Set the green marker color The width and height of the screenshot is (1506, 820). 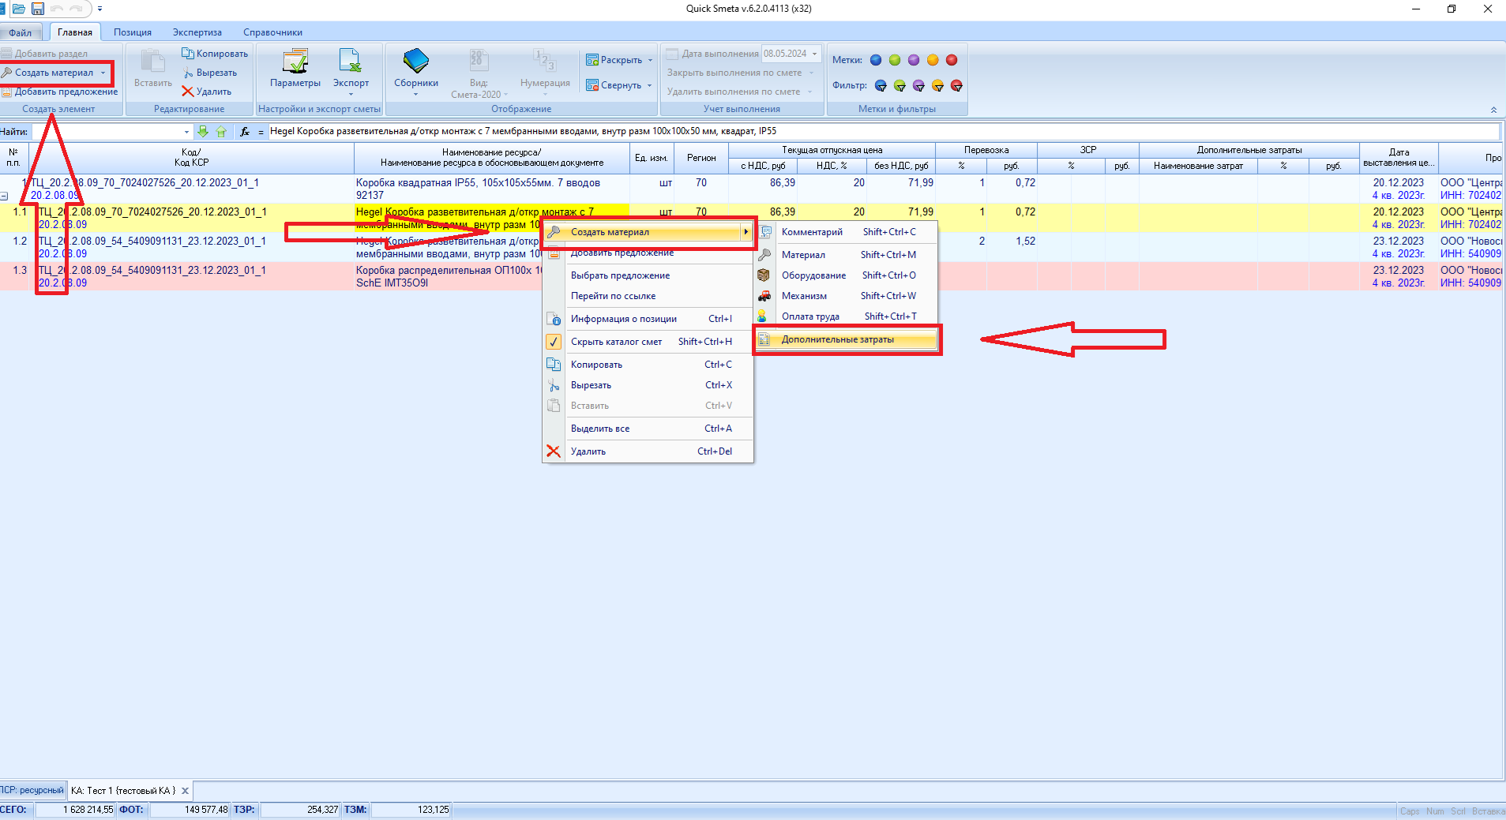[x=895, y=60]
